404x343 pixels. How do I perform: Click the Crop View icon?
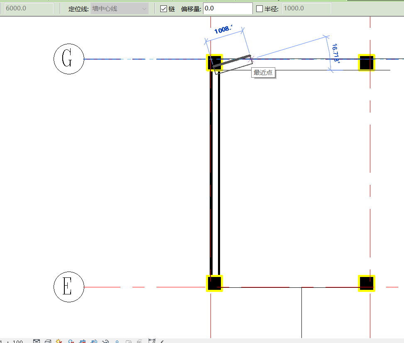[x=83, y=341]
